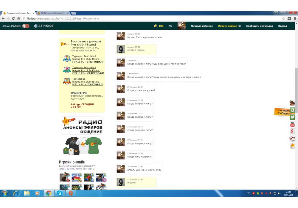Reload the page in Chrome
The height and width of the screenshot is (208, 298).
click(13, 18)
